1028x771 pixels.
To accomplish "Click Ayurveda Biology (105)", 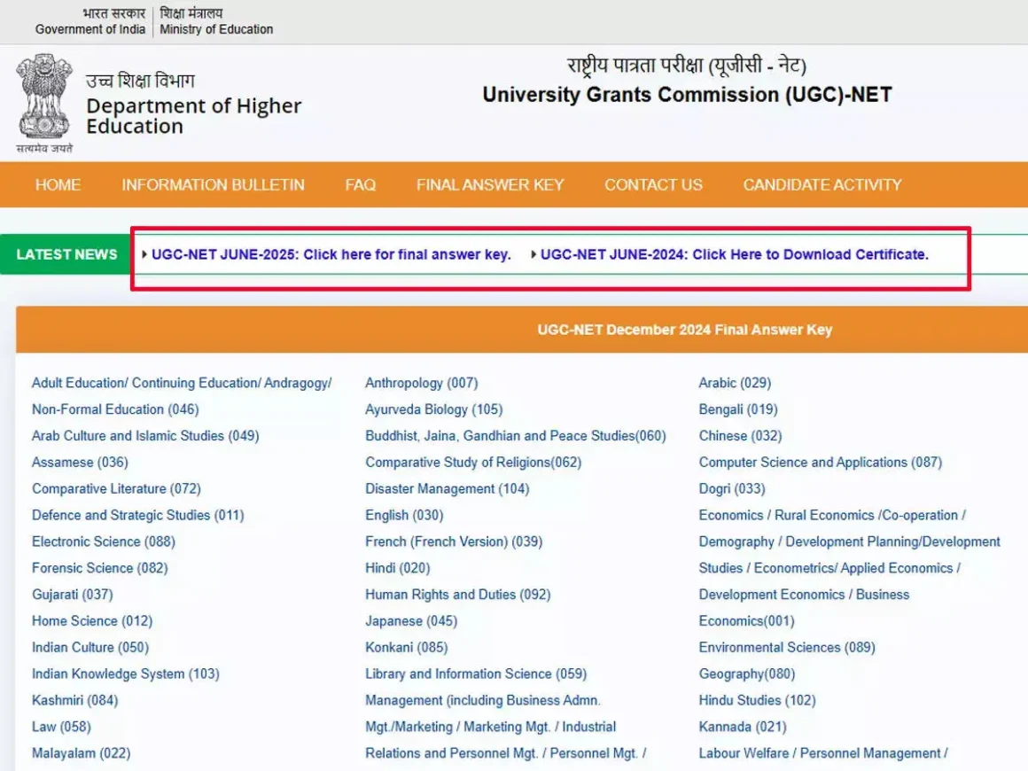I will point(434,409).
